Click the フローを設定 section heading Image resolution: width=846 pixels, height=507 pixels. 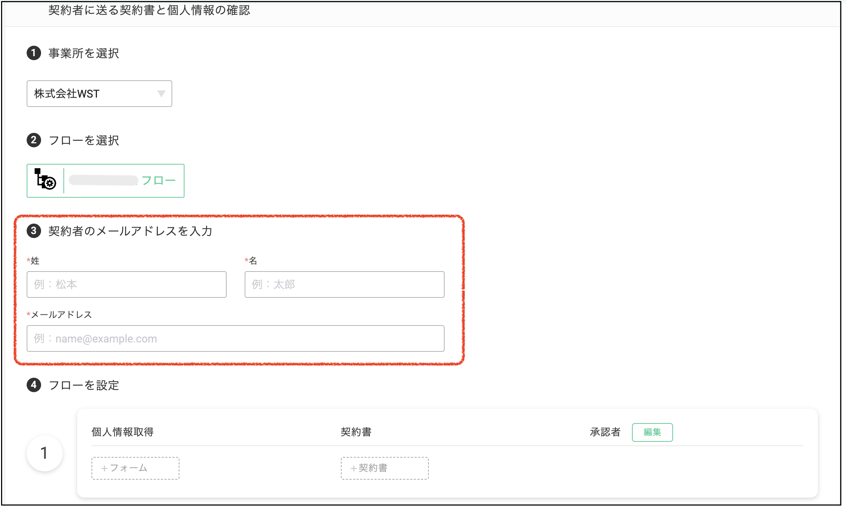84,385
